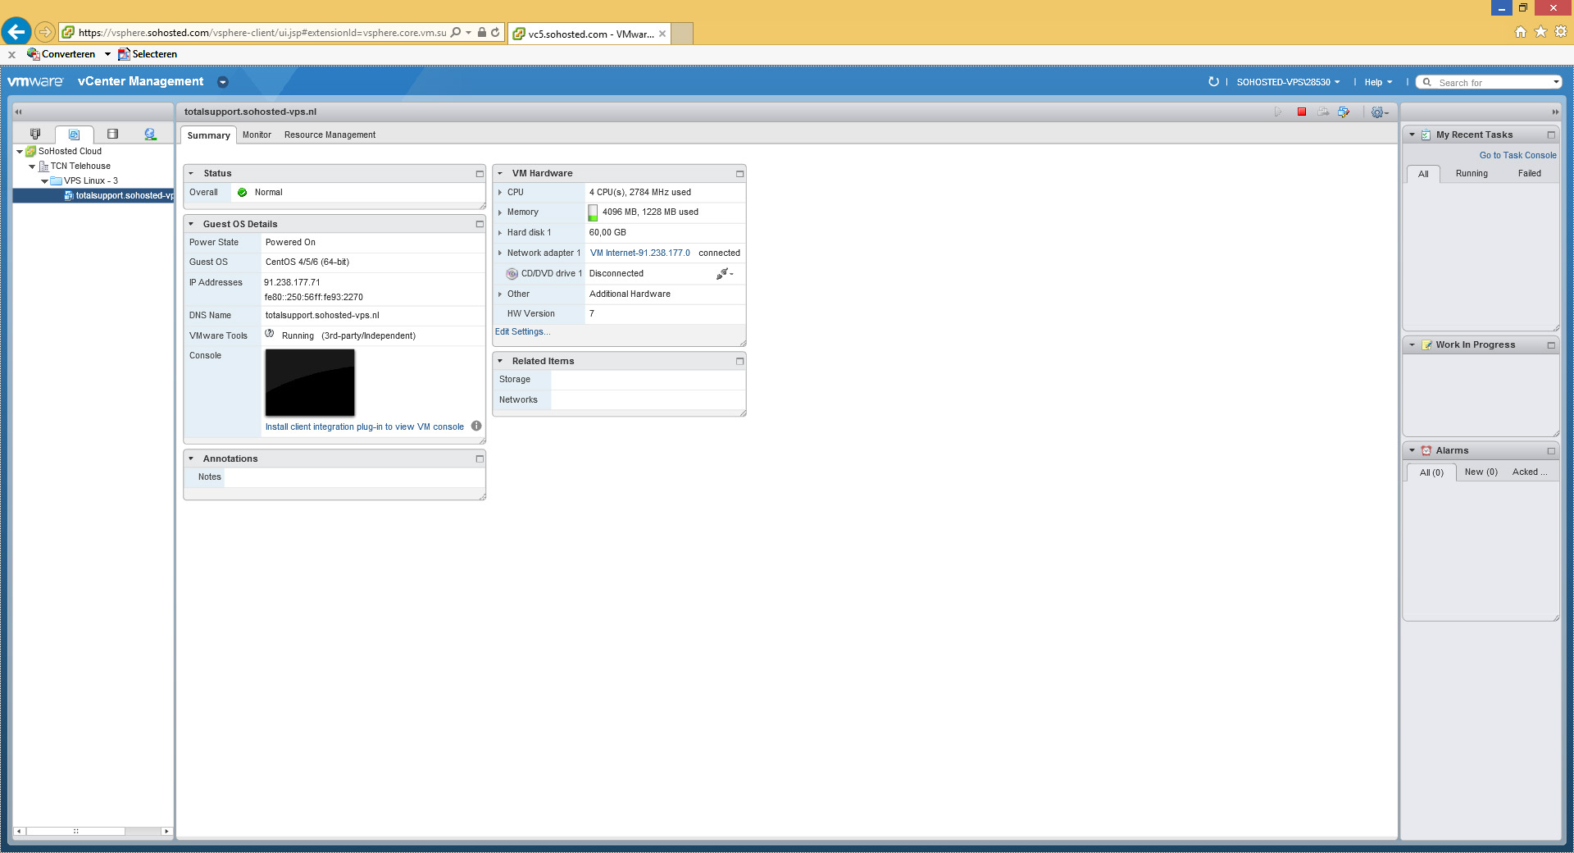Maximize the VM Hardware portlet
The height and width of the screenshot is (853, 1574).
coord(739,174)
